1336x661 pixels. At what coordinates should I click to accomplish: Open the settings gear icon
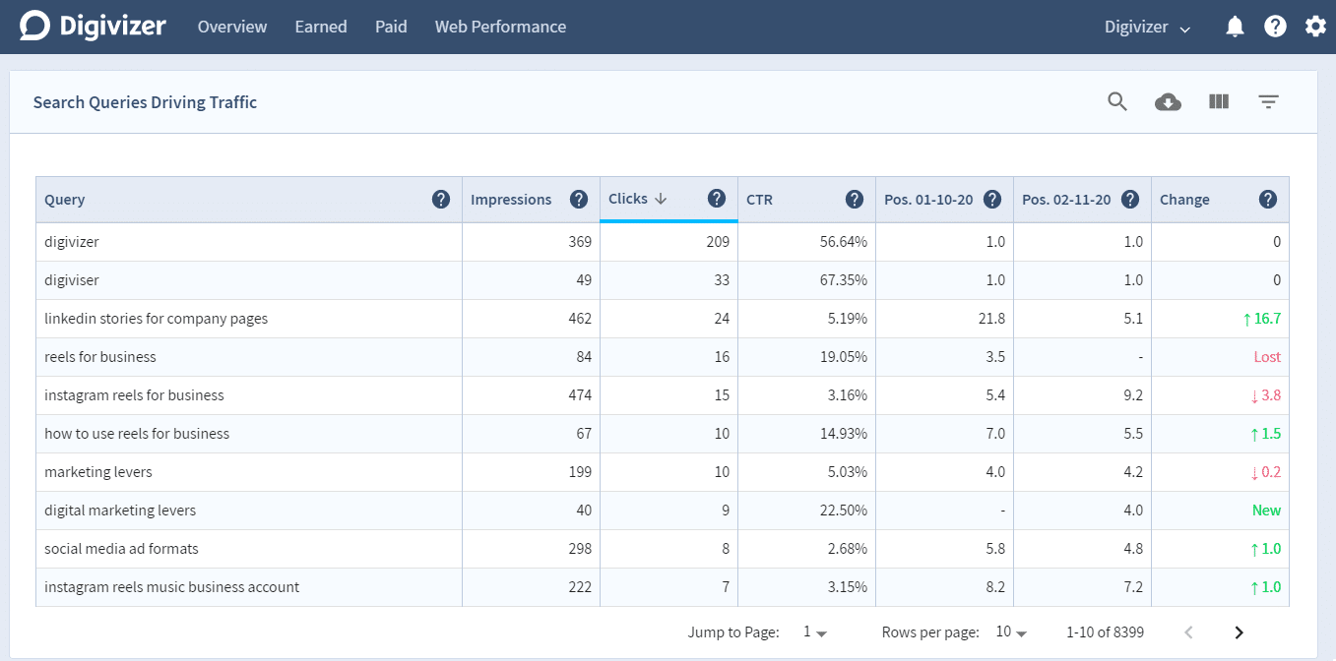[1315, 27]
